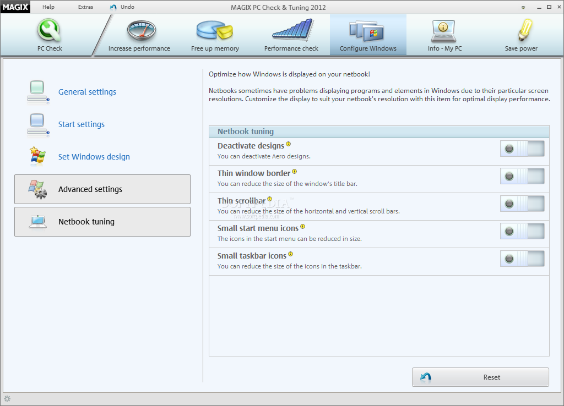
Task: Switch to the Increase performance tab label
Action: click(139, 48)
